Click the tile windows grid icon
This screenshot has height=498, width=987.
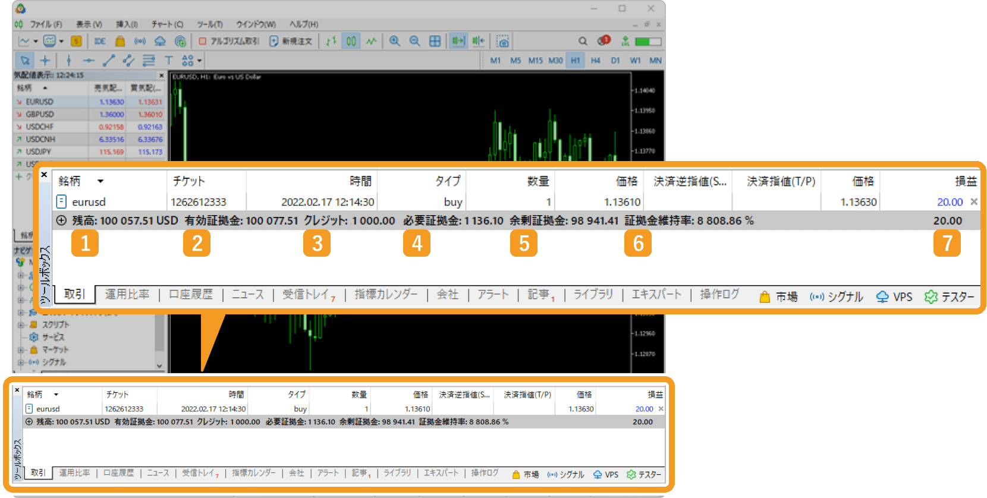tap(435, 41)
